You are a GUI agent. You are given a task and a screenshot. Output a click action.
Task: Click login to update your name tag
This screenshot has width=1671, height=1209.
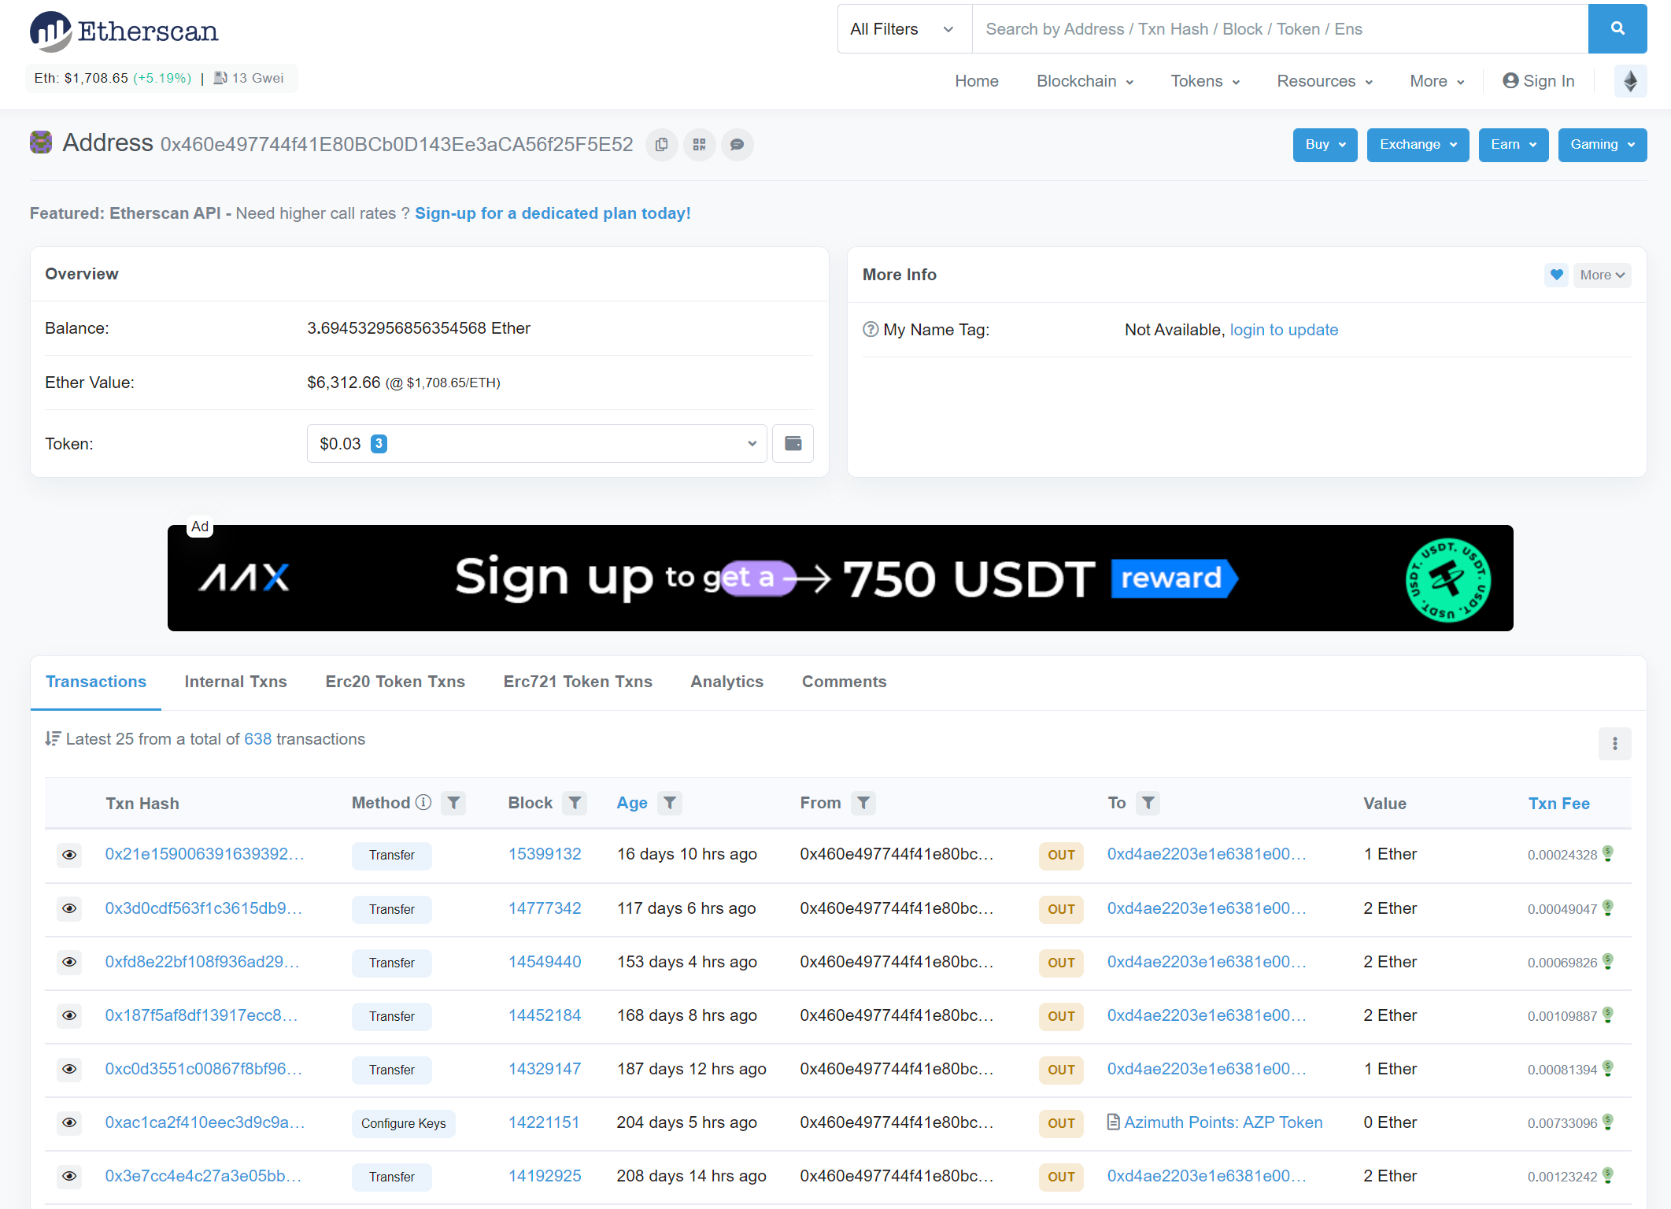tap(1284, 330)
